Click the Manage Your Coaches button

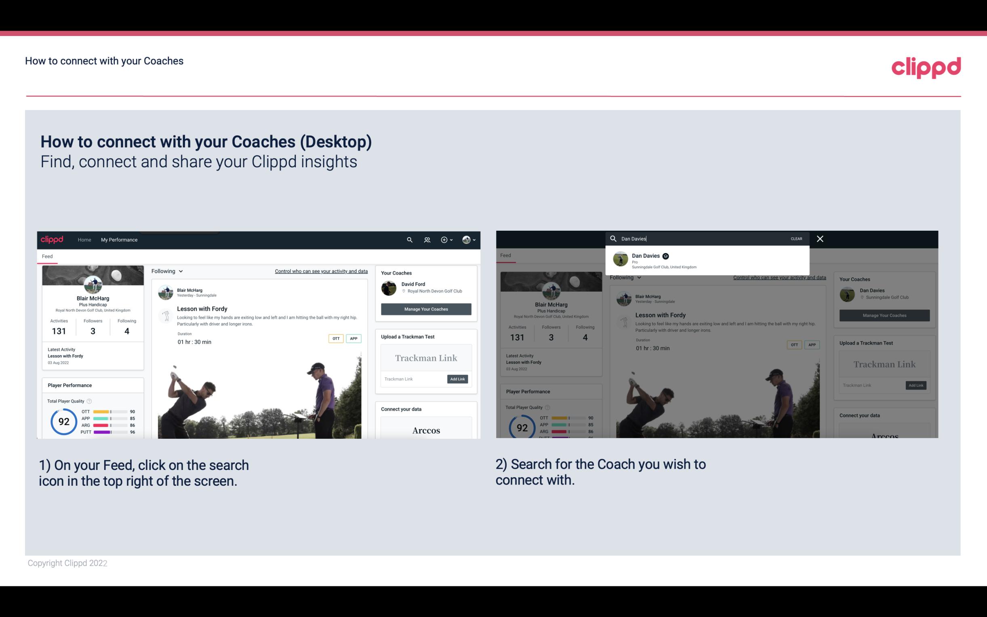(x=426, y=309)
